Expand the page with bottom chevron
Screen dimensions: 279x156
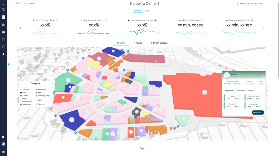tap(142, 148)
